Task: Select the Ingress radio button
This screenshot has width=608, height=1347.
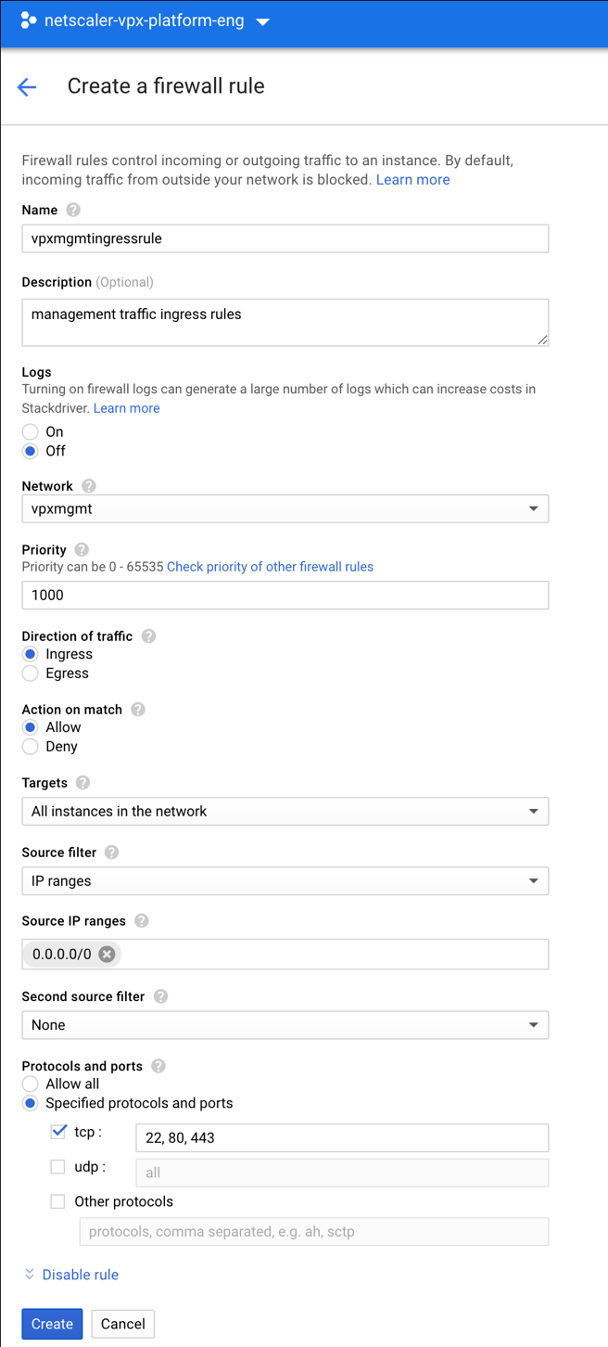Action: tap(31, 654)
